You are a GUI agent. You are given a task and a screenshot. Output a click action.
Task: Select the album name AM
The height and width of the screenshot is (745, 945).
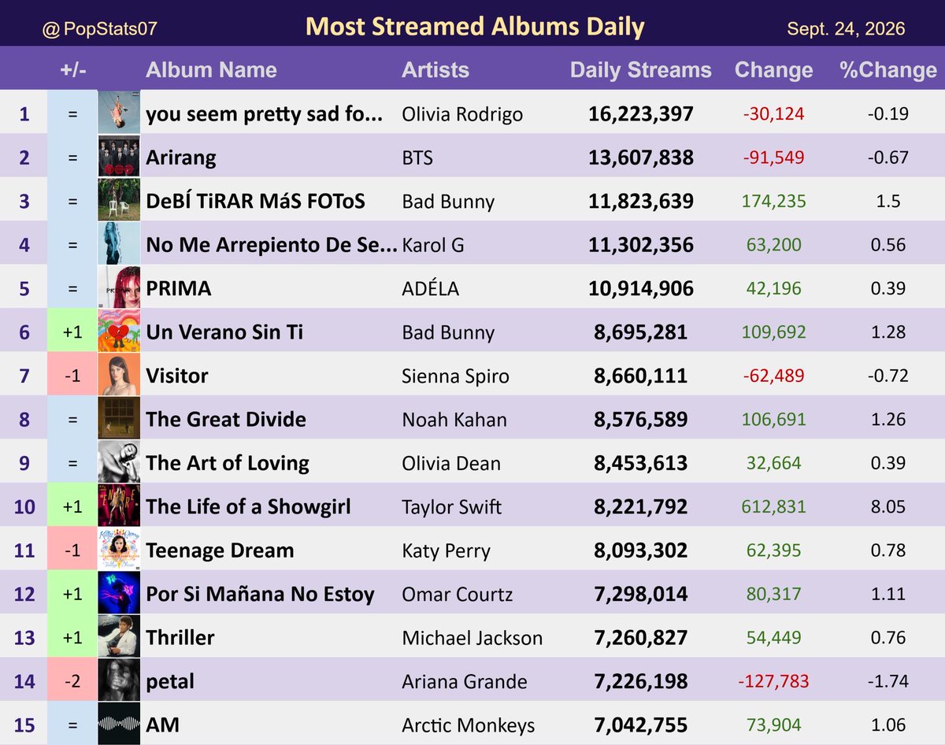162,725
